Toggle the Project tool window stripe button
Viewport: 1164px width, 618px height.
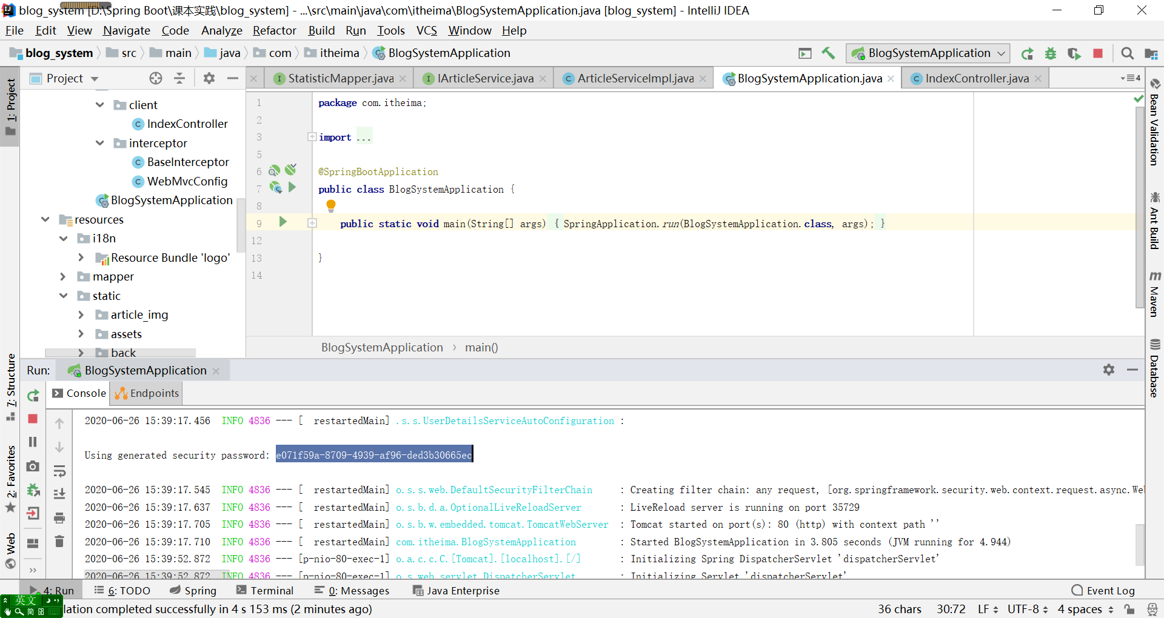10,108
